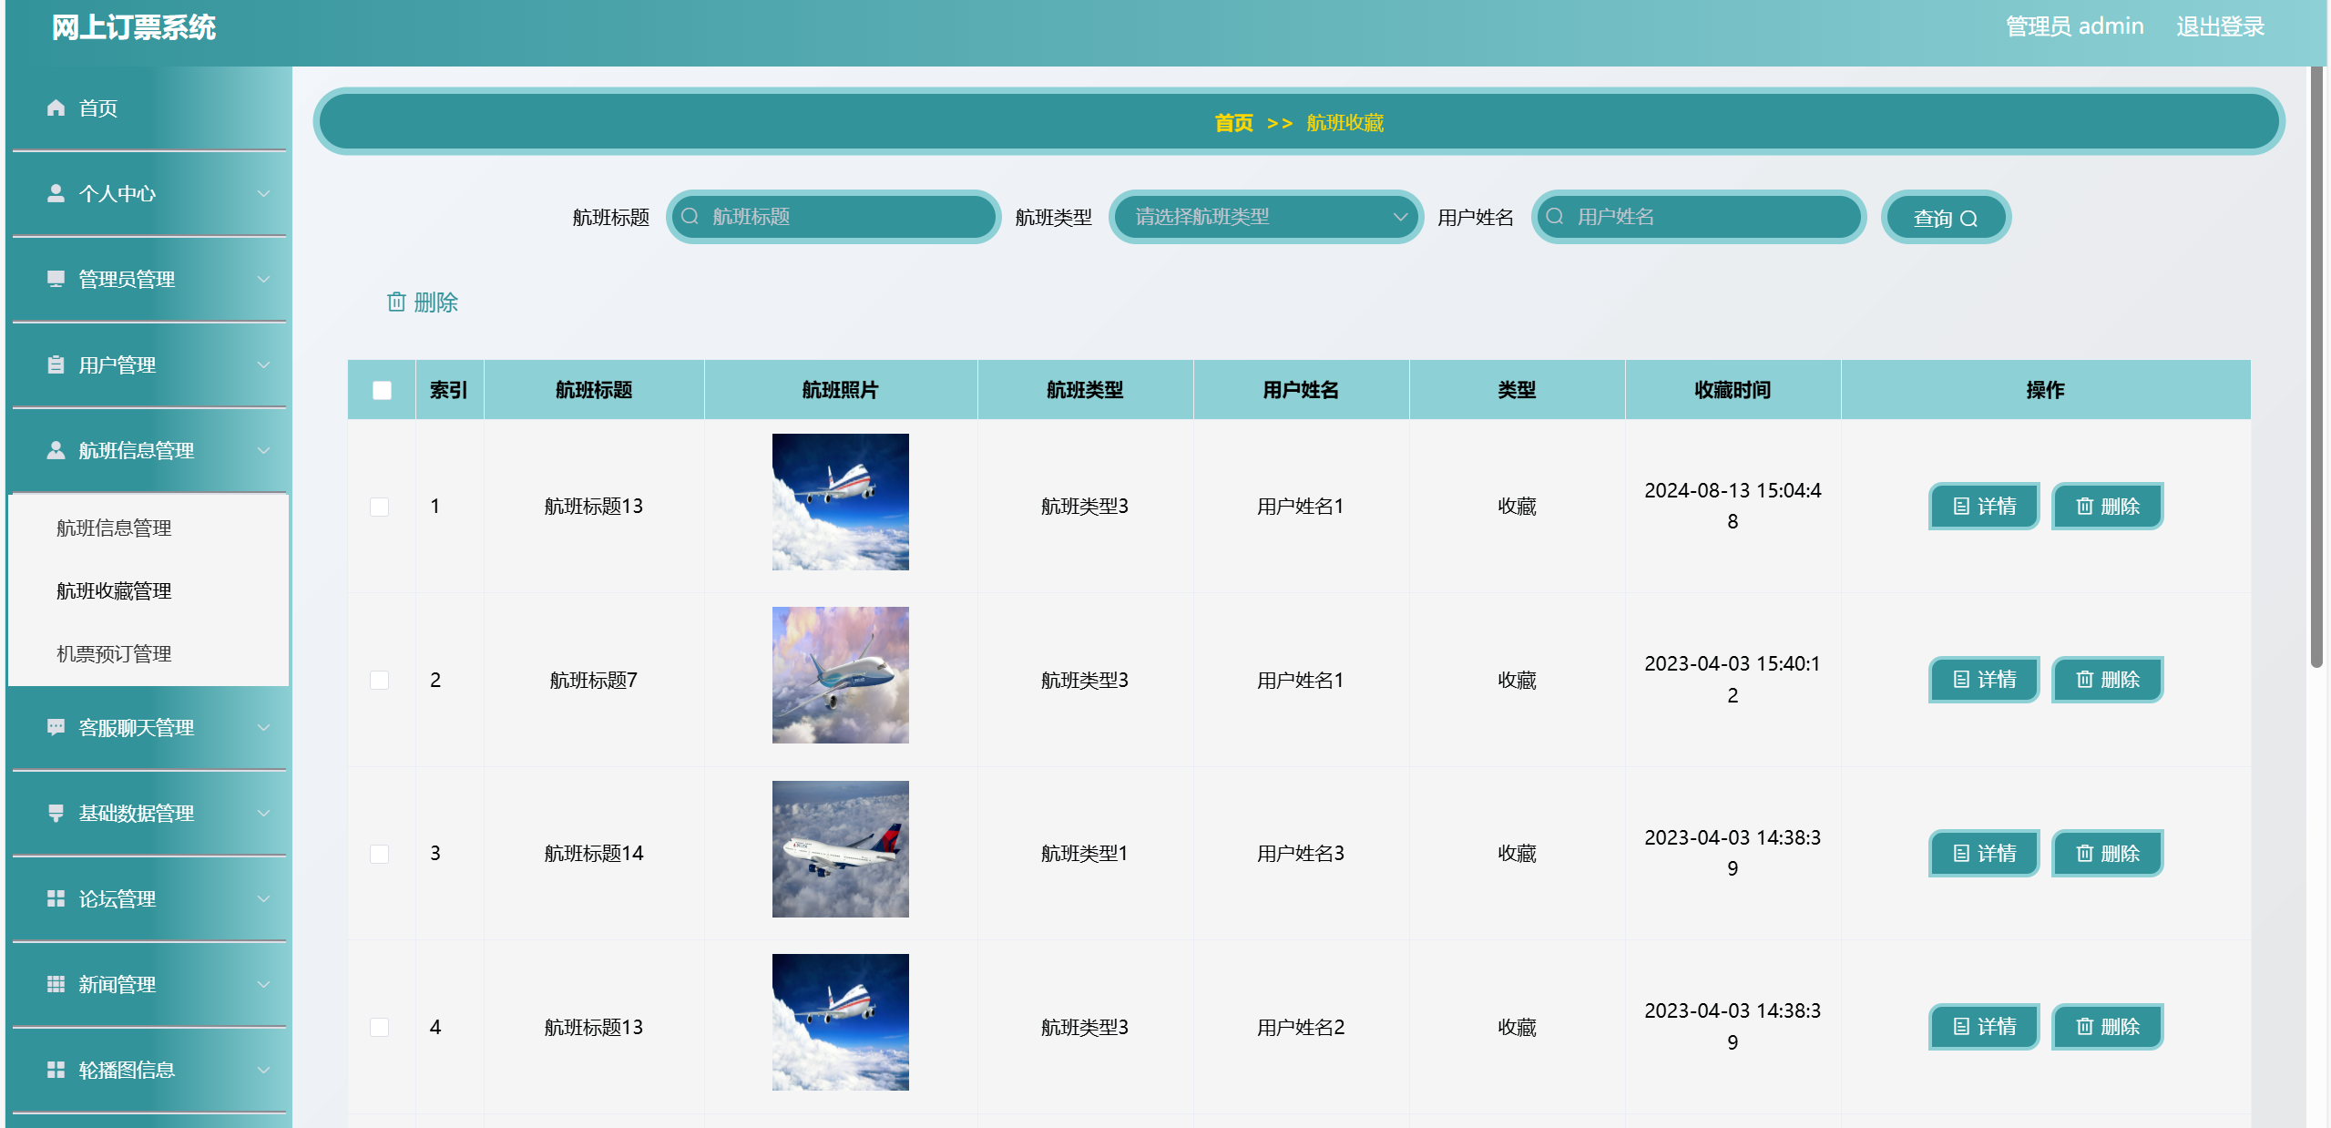Open the 请选择航班类型 dropdown
Image resolution: width=2331 pixels, height=1128 pixels.
(1264, 217)
